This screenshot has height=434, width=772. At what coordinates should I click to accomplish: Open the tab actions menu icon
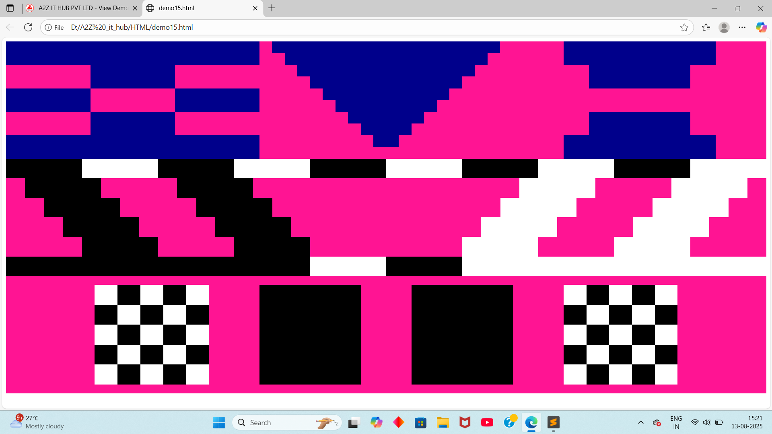tap(10, 8)
